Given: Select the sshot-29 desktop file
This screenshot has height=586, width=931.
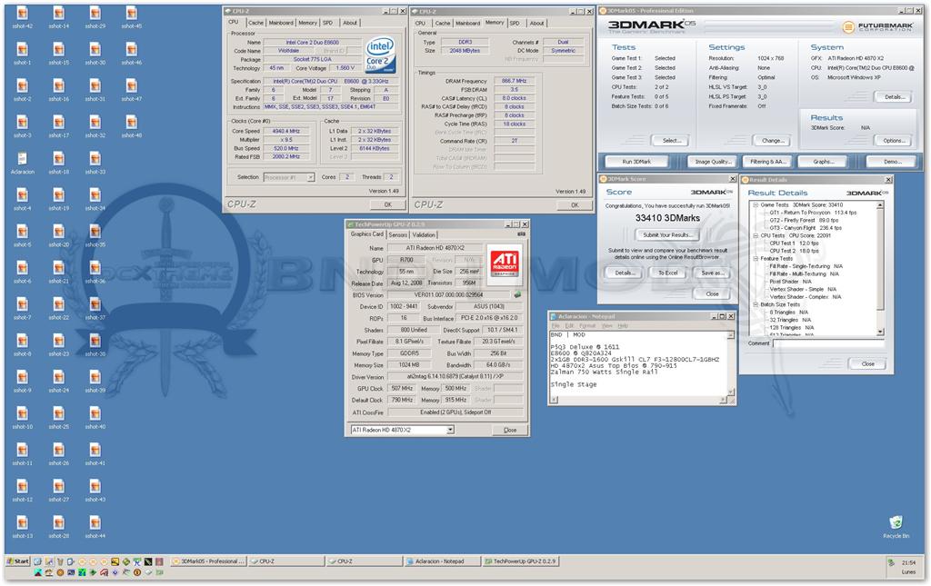Looking at the screenshot, I should click(x=95, y=18).
